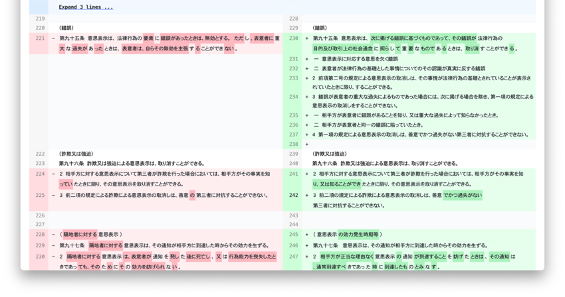565x297 pixels.
Task: Select added line number 230 in right pane
Action: click(x=293, y=38)
